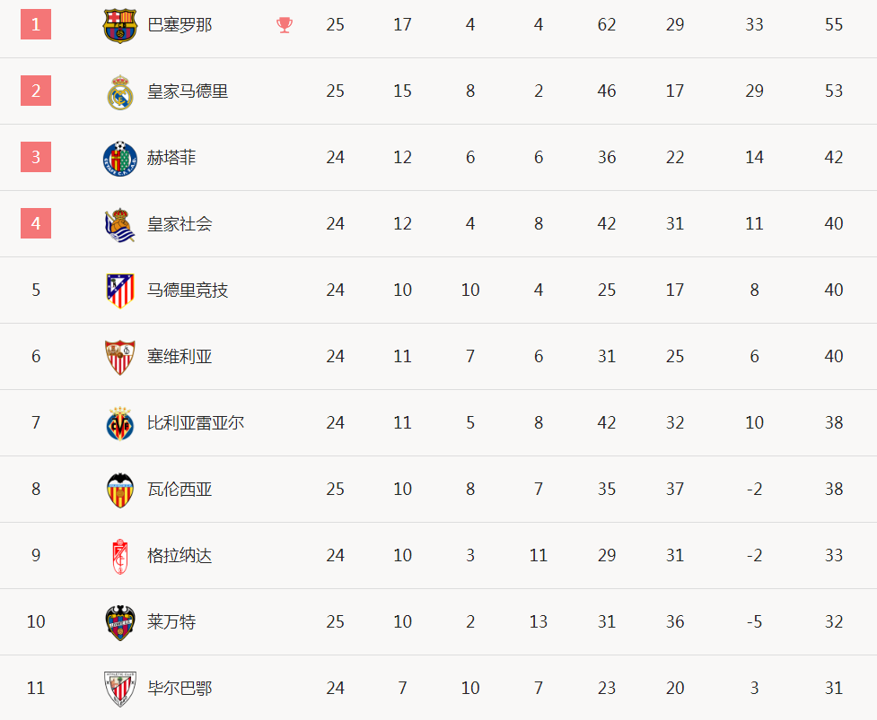Click the Barcelona club crest icon
Viewport: 877px width, 720px height.
click(x=119, y=25)
